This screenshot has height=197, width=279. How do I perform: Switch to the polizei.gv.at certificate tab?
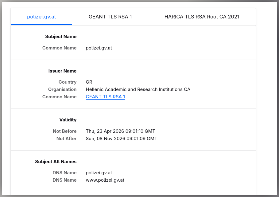coord(41,17)
